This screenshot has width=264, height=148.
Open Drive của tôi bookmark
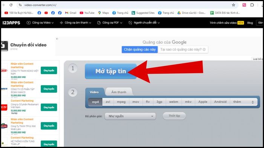pyautogui.click(x=192, y=13)
